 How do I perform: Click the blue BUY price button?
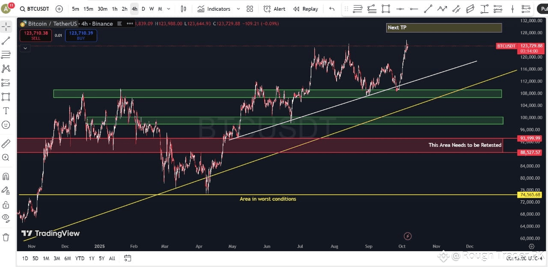click(x=81, y=35)
